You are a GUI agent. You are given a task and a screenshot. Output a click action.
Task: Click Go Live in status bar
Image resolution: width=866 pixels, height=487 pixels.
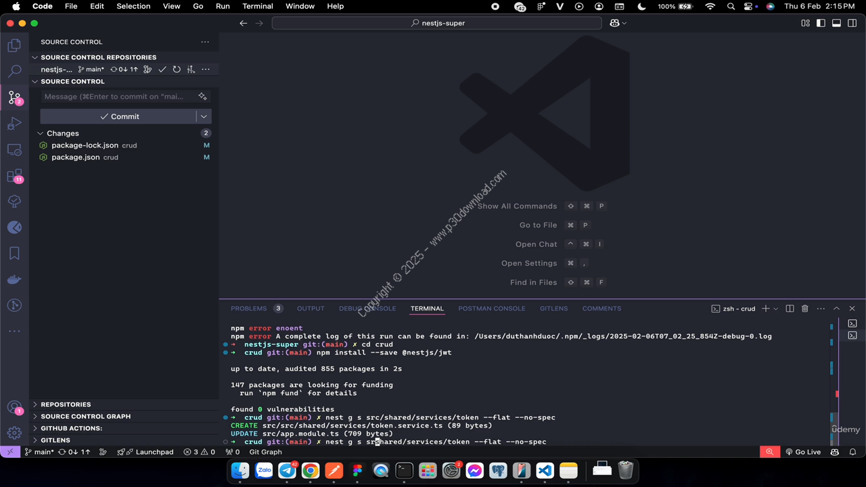click(x=803, y=452)
